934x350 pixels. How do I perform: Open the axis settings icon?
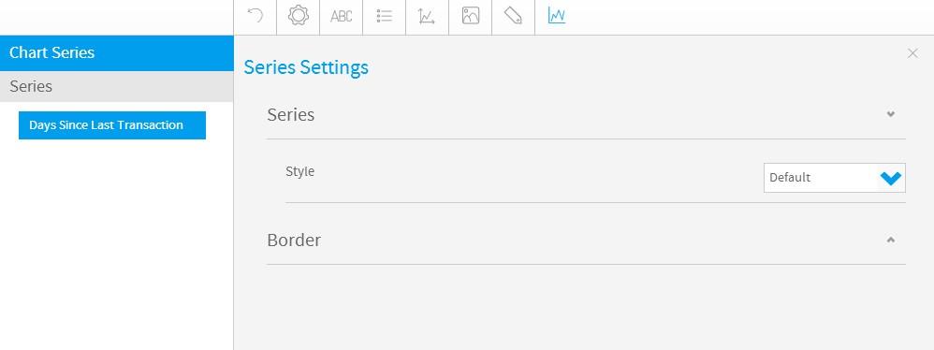[x=427, y=16]
